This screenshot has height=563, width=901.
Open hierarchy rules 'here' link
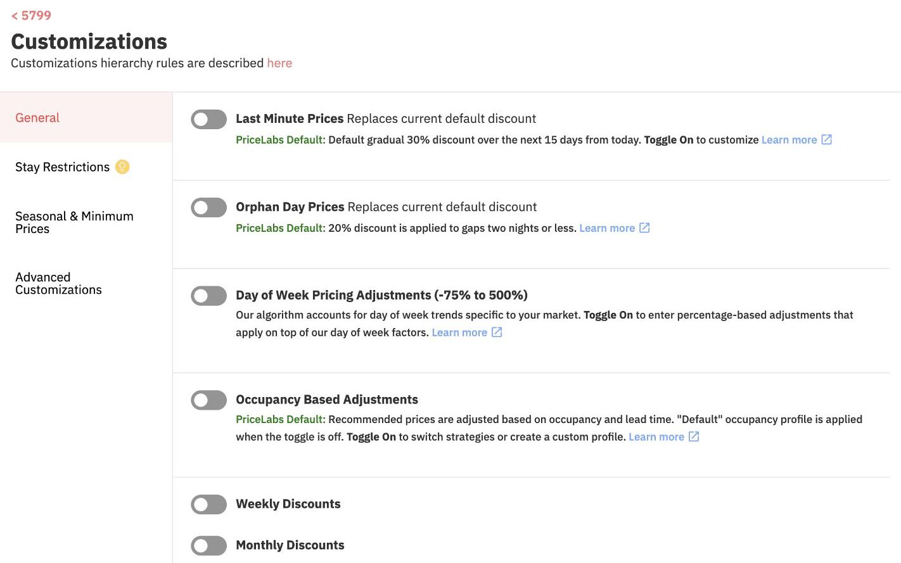tap(279, 63)
